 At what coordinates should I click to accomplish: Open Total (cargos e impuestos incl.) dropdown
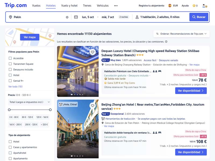click(x=30, y=102)
